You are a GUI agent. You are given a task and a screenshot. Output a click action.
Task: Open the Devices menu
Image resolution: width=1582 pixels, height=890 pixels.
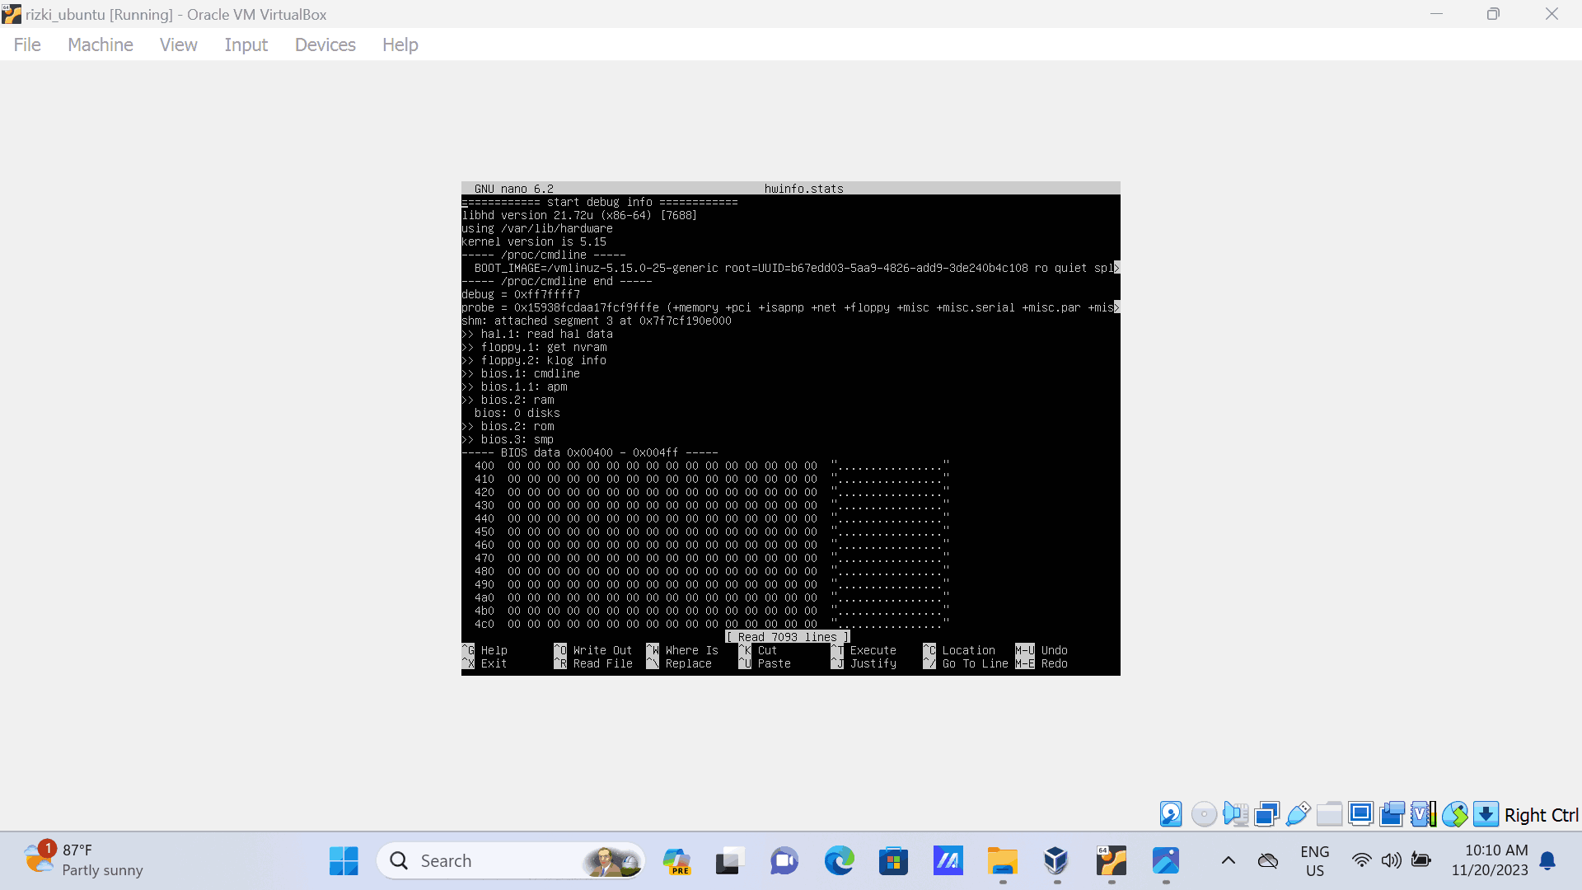325,44
